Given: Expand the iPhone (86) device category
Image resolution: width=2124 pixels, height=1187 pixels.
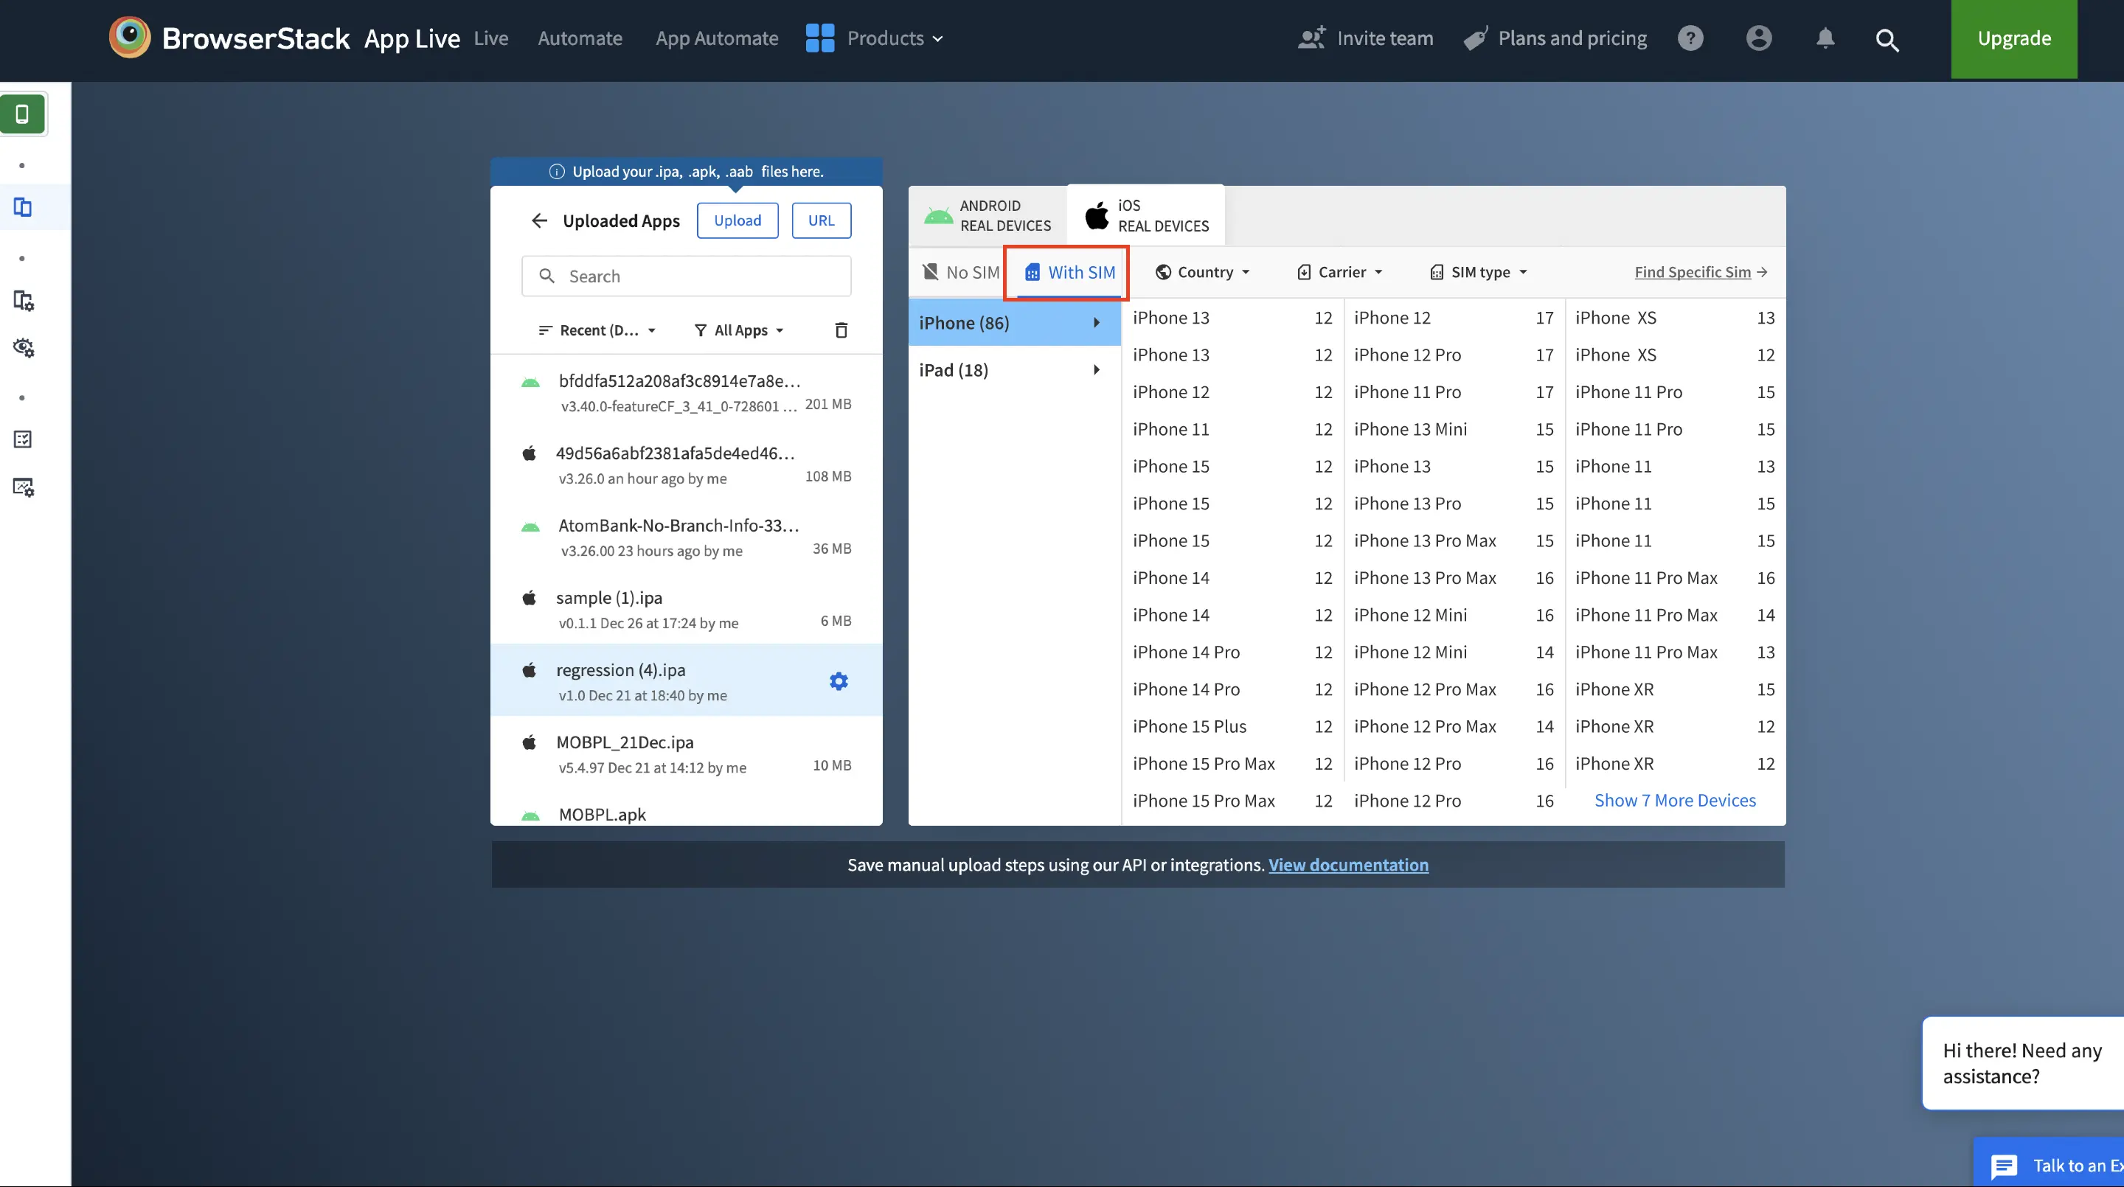Looking at the screenshot, I should [x=1014, y=322].
